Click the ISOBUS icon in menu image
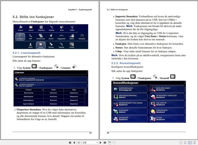198x145 pixels. [72, 37]
